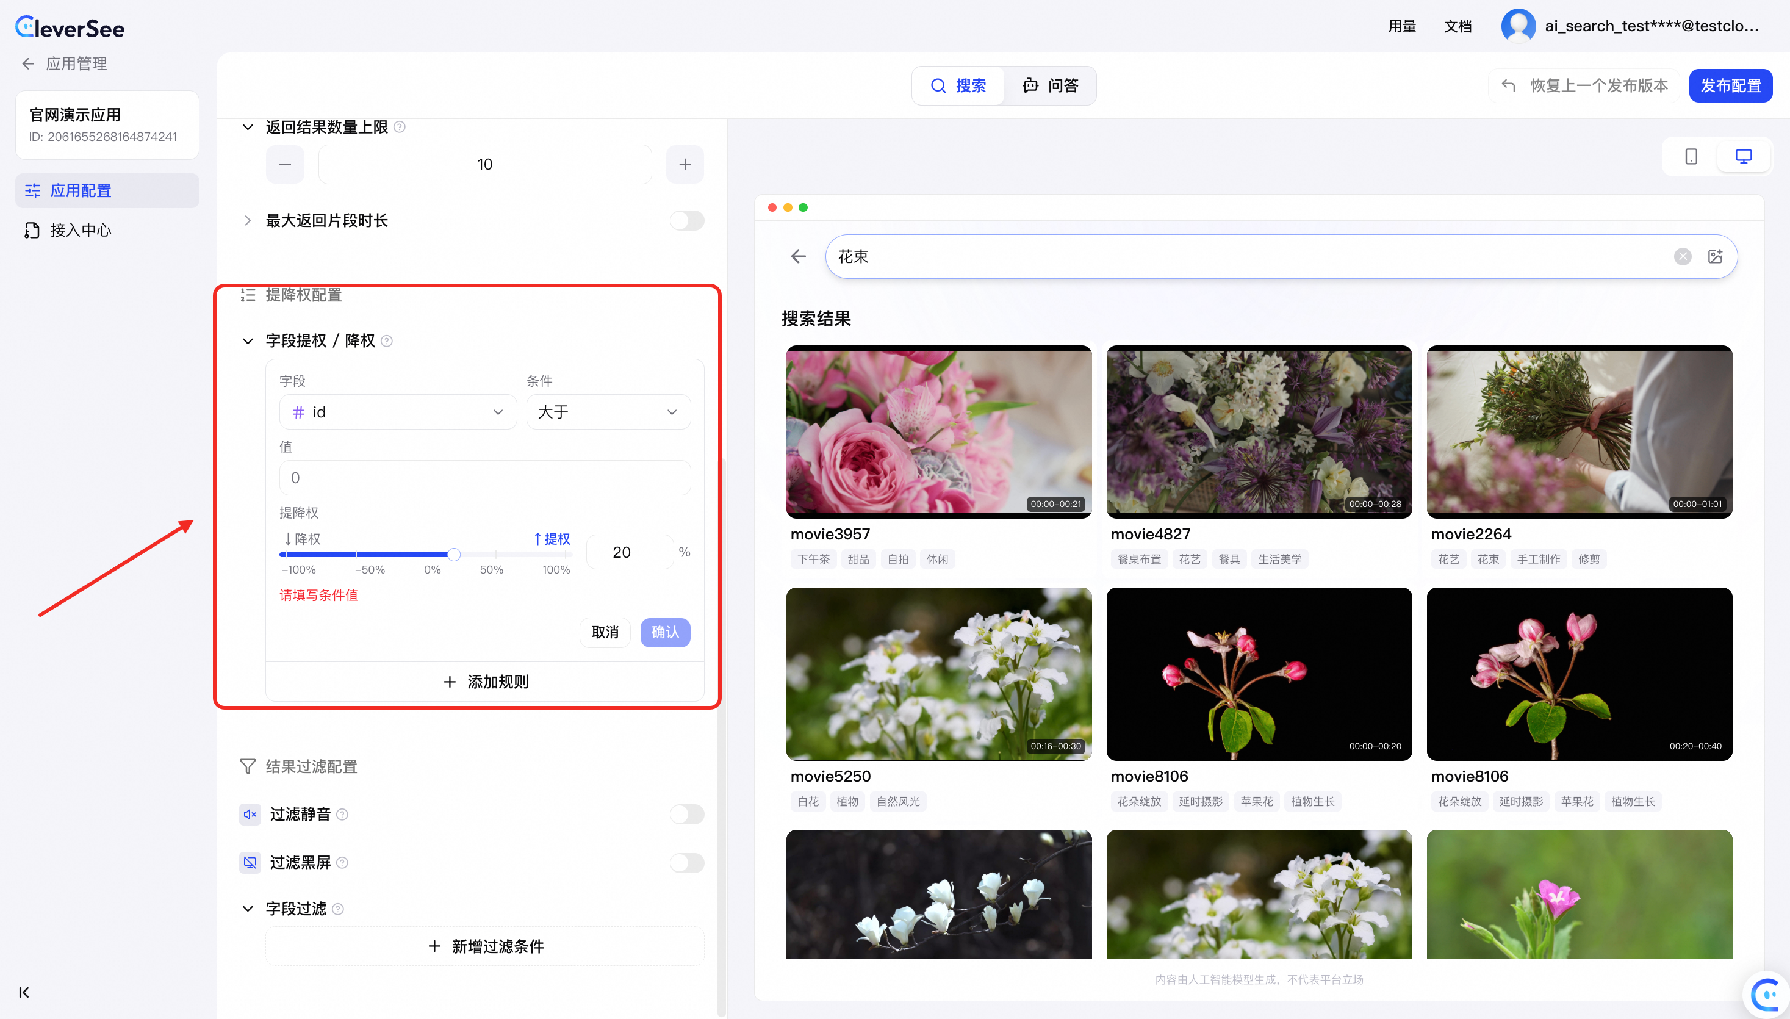Viewport: 1790px width, 1019px height.
Task: Click 新增过滤条件 button
Action: 485,946
